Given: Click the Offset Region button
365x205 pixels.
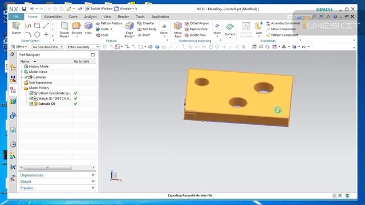Looking at the screenshot, I should (197, 23).
